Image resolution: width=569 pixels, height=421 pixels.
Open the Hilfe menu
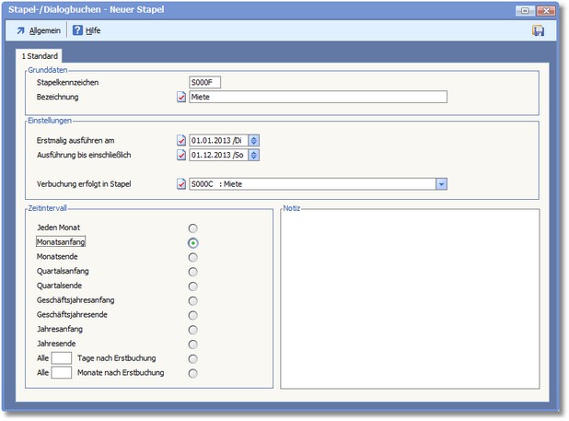tap(93, 31)
